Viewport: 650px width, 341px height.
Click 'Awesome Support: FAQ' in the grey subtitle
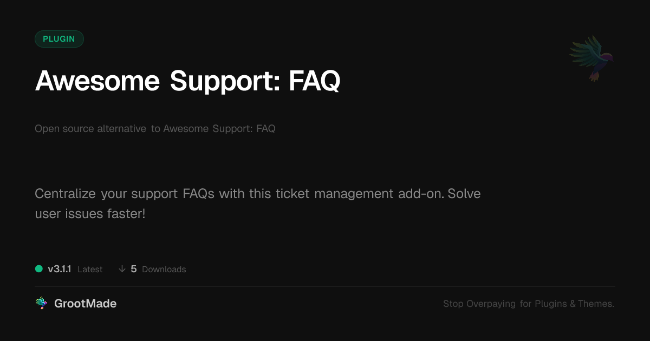coord(219,129)
